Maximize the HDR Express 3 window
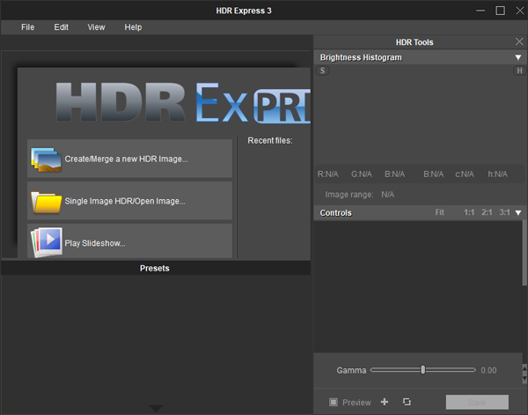Viewport: 528px width, 415px height. (501, 11)
